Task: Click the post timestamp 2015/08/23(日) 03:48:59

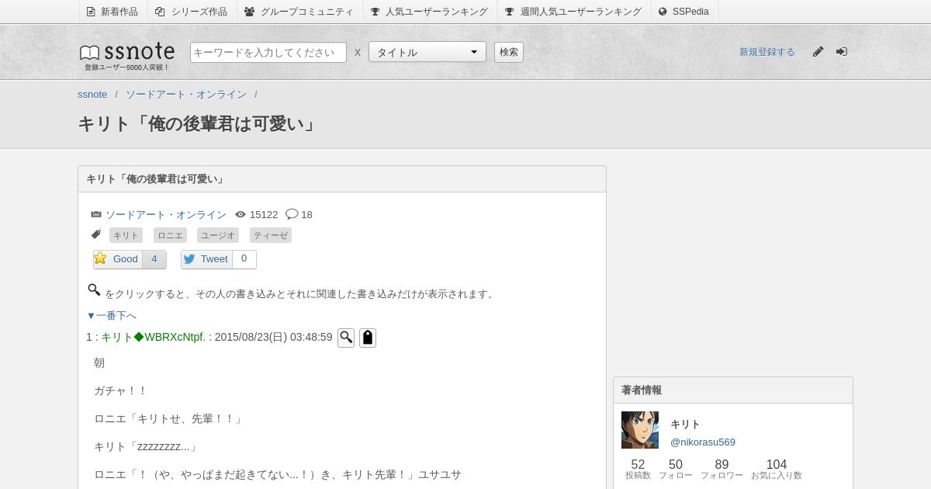Action: click(273, 338)
